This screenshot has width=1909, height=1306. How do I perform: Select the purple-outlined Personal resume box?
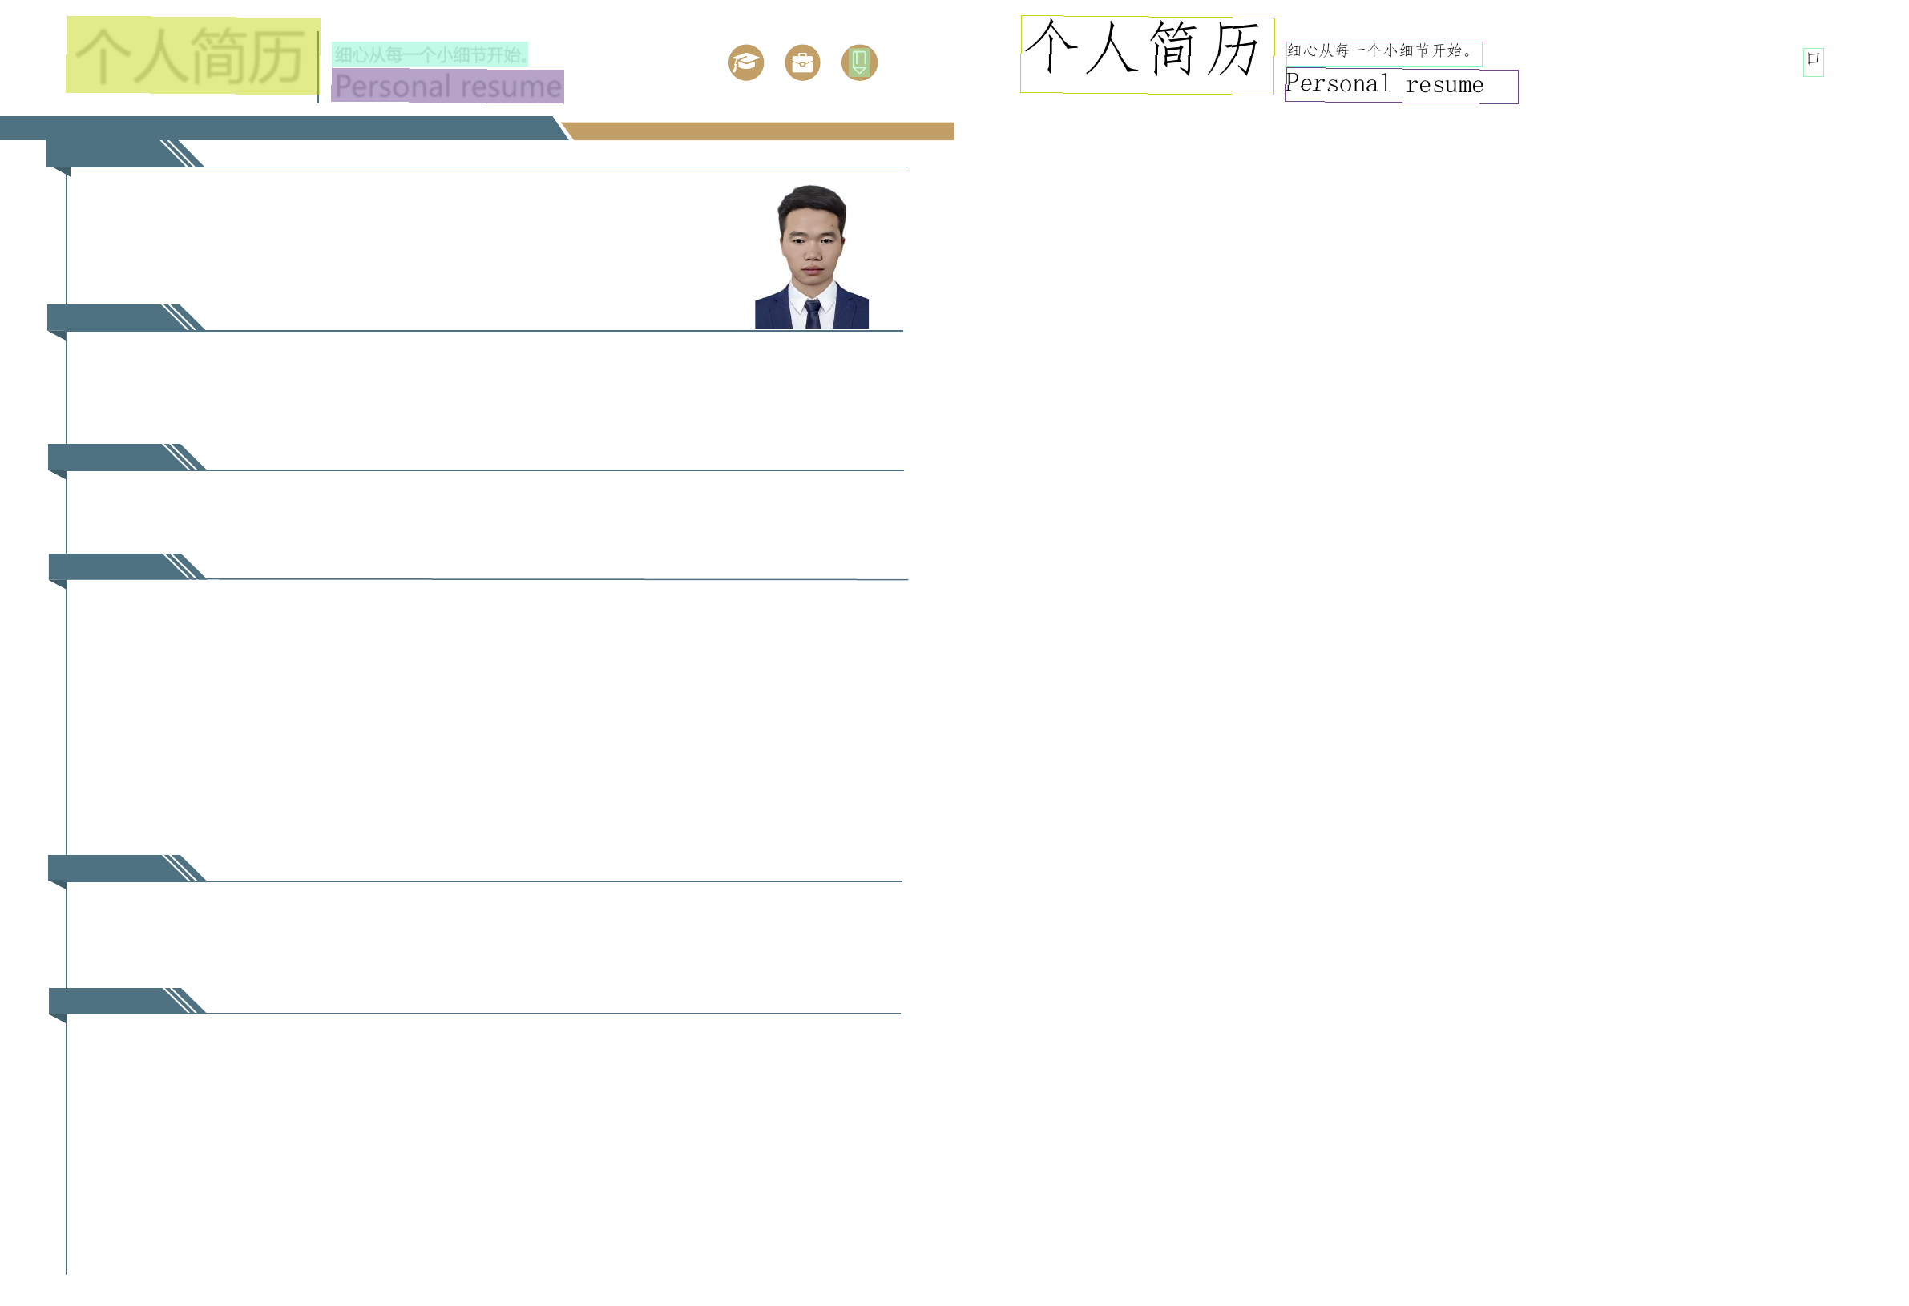click(x=1402, y=87)
